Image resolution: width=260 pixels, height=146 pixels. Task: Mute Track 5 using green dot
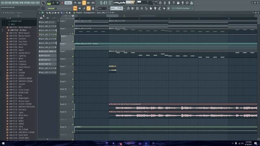tap(73, 56)
